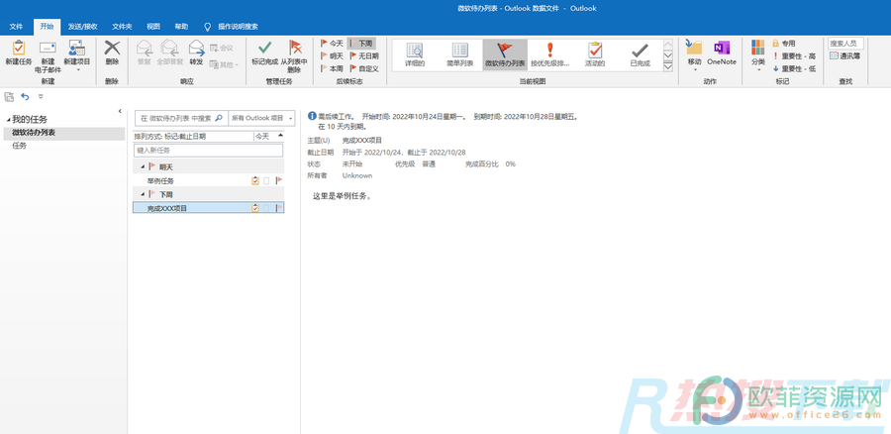Set follow-up flag to 明天
Image resolution: width=891 pixels, height=434 pixels.
tap(333, 55)
